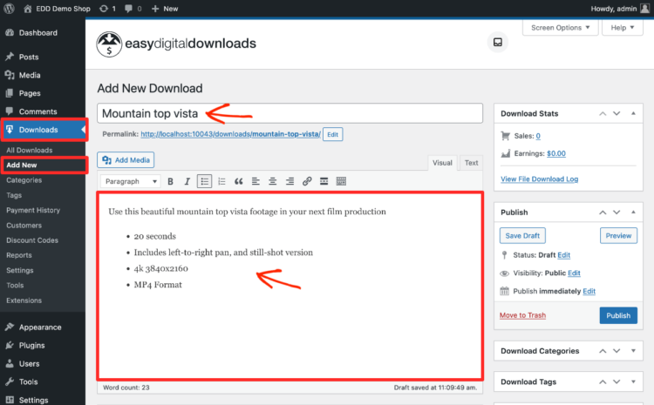
Task: Open Payment History in Downloads submenu
Action: (x=33, y=210)
